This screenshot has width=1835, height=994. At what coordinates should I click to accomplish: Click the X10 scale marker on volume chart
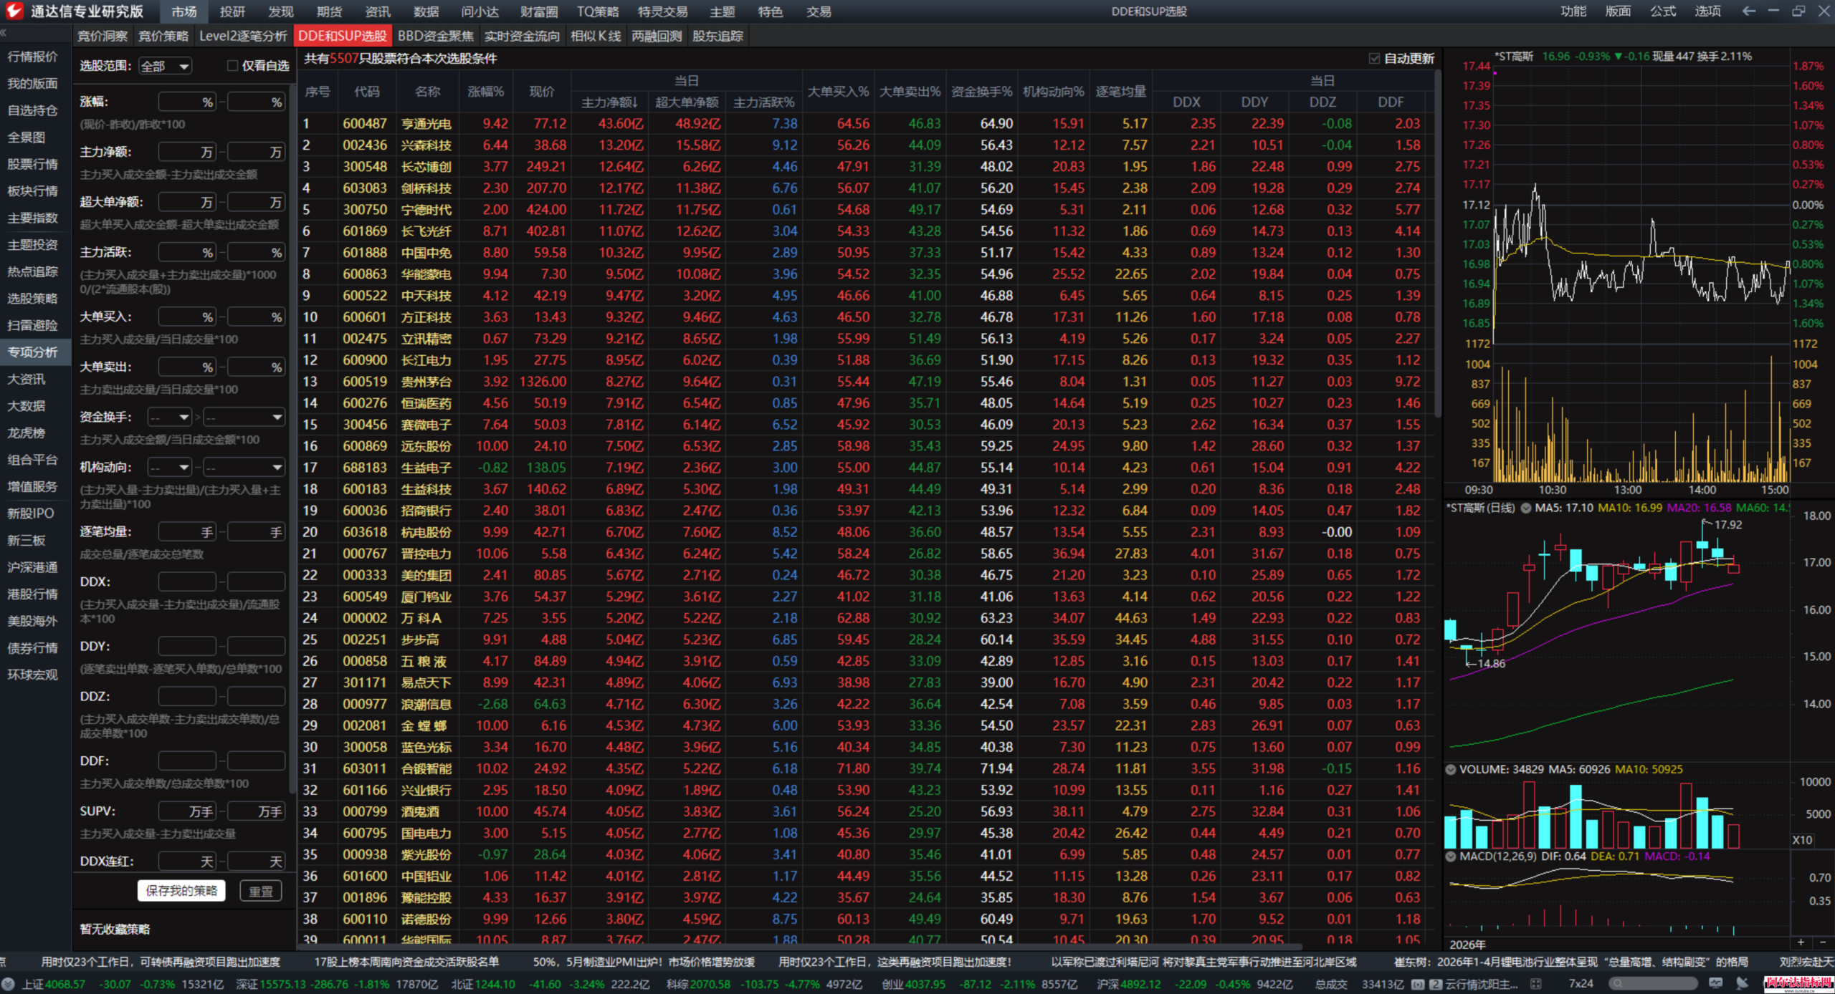(x=1802, y=839)
